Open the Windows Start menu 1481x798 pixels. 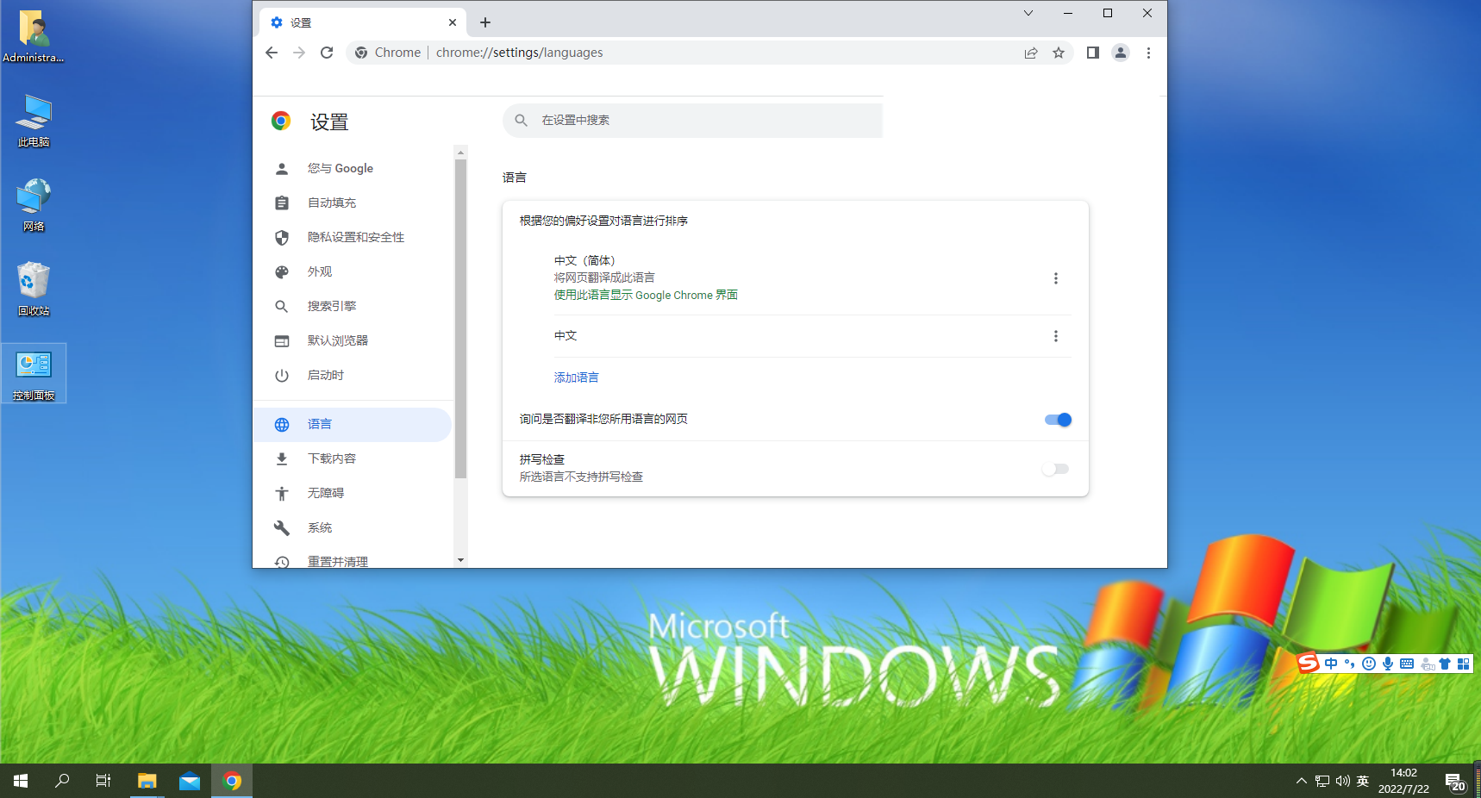tap(21, 781)
